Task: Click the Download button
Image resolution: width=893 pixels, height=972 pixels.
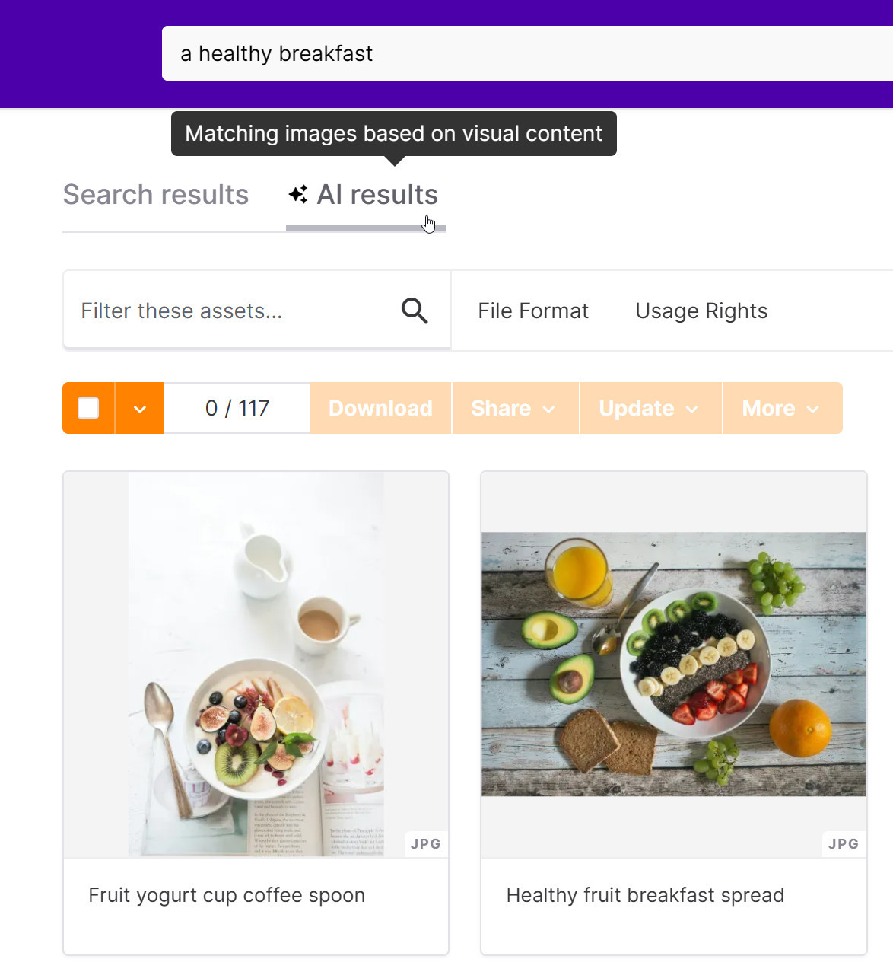Action: pos(380,408)
